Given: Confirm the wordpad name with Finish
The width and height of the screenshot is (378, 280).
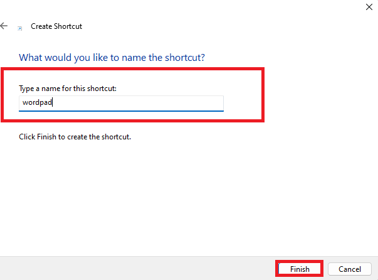Looking at the screenshot, I should coord(300,269).
